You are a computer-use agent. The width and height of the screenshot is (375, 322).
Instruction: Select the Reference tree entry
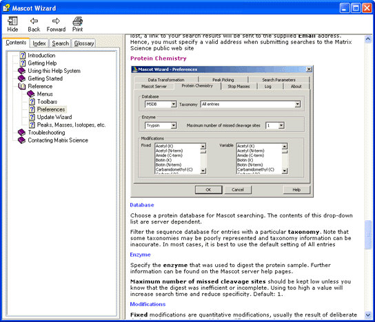tap(40, 86)
